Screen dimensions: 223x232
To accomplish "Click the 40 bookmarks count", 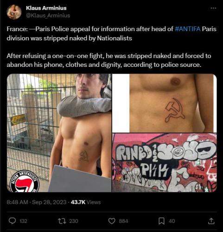I will pos(172,221).
